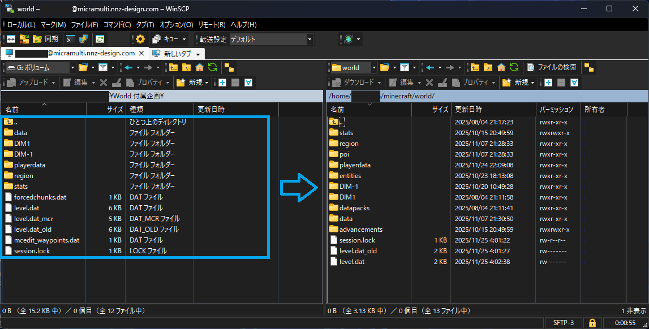
Task: Click 同期 synchronize button in toolbar
Action: click(x=45, y=39)
